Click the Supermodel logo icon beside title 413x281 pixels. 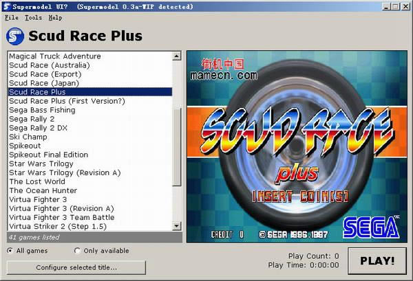(14, 36)
